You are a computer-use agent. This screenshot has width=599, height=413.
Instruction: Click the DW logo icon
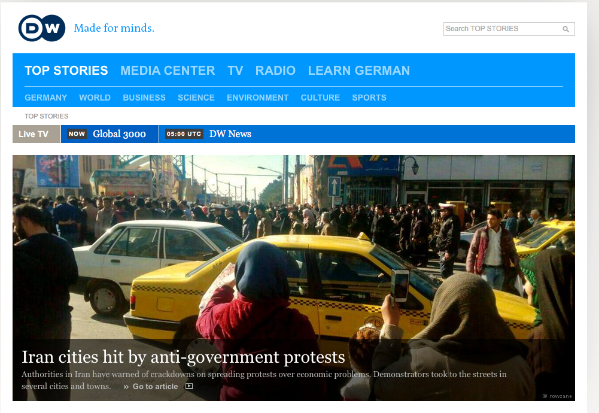pos(42,28)
